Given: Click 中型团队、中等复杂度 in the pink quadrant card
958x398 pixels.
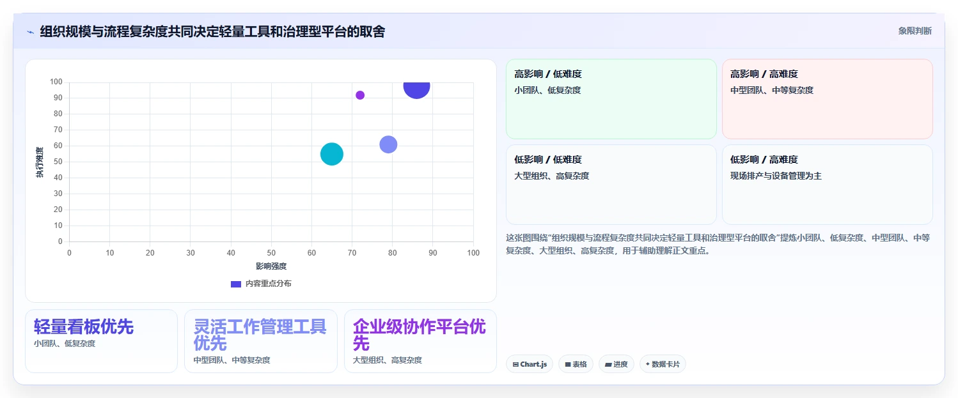Looking at the screenshot, I should pos(772,90).
